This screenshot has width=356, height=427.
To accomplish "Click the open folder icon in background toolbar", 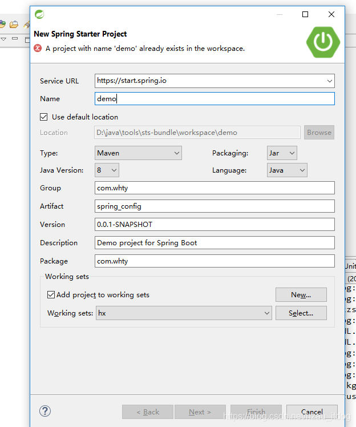I will click(14, 25).
